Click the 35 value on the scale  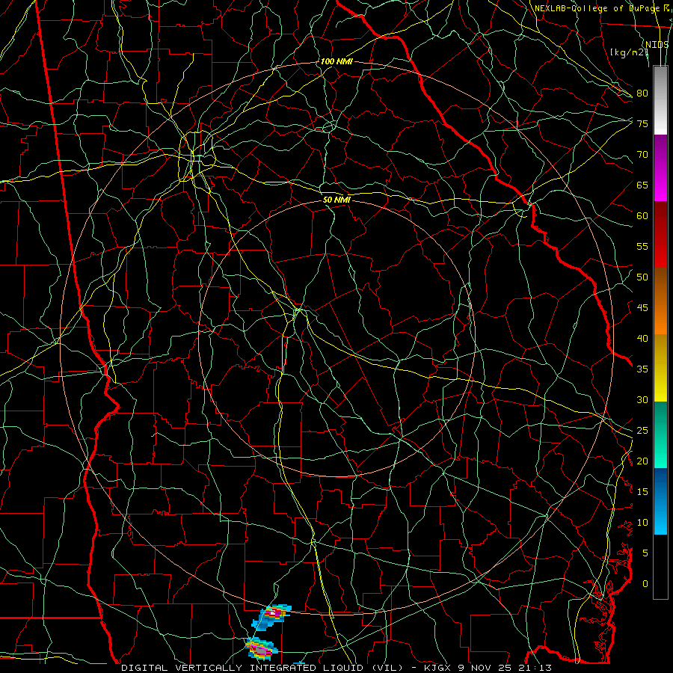pos(642,369)
